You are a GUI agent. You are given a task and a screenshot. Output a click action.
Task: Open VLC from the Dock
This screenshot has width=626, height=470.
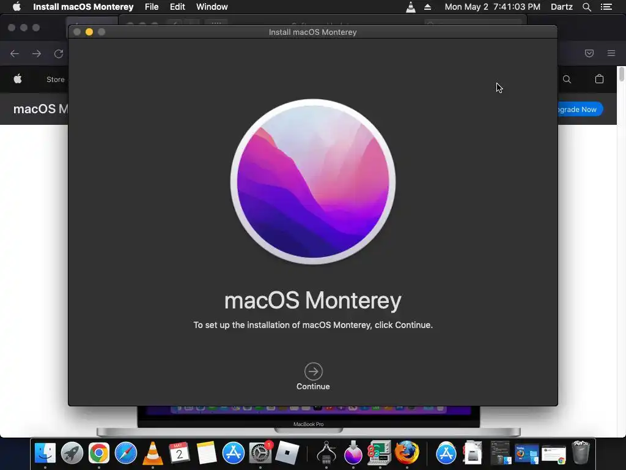coord(152,453)
